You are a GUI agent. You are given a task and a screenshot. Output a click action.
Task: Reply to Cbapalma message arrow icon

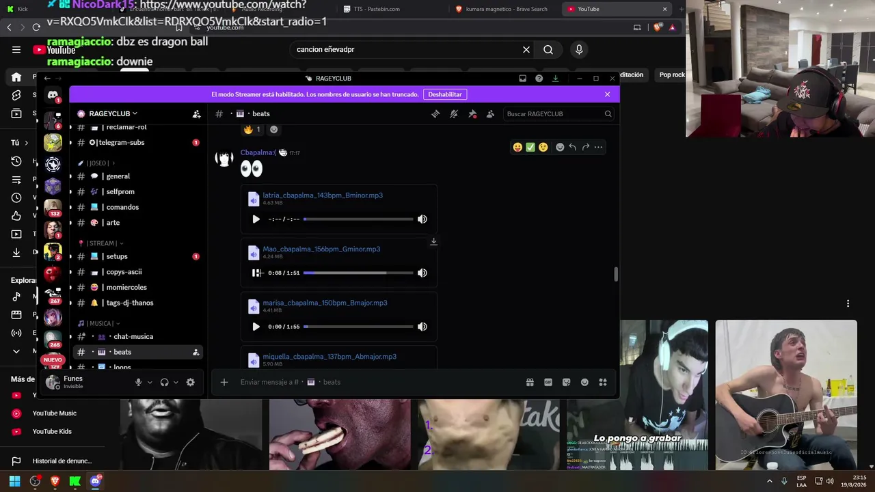tap(573, 147)
